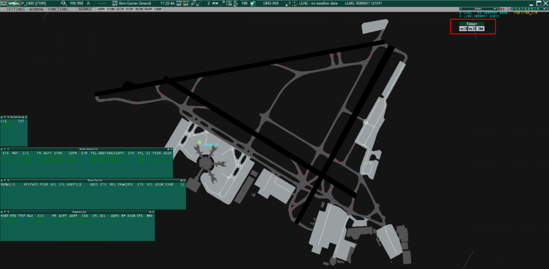This screenshot has width=549, height=269.
Task: Click the filter funnel icon in top bar
Action: (252, 4)
